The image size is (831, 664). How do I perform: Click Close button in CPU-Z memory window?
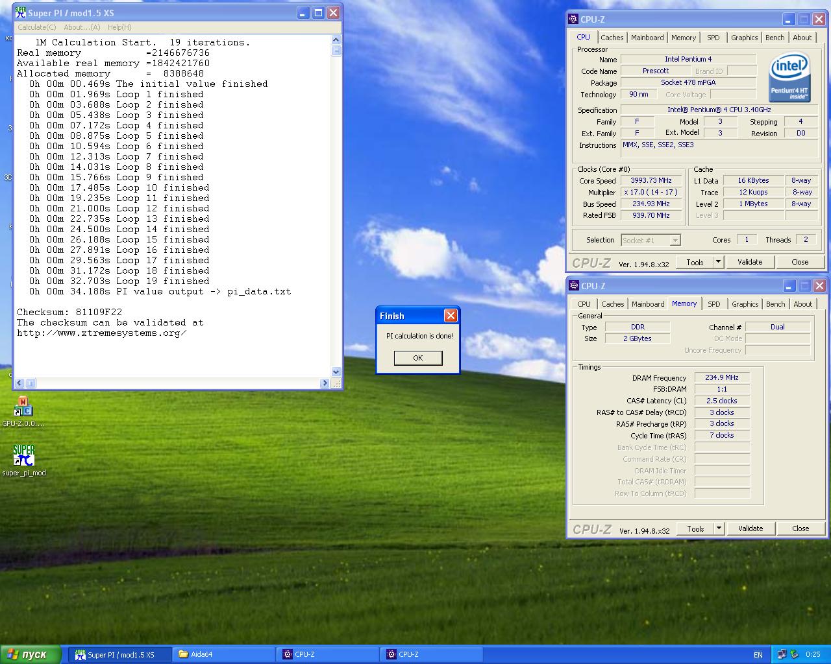pos(800,528)
